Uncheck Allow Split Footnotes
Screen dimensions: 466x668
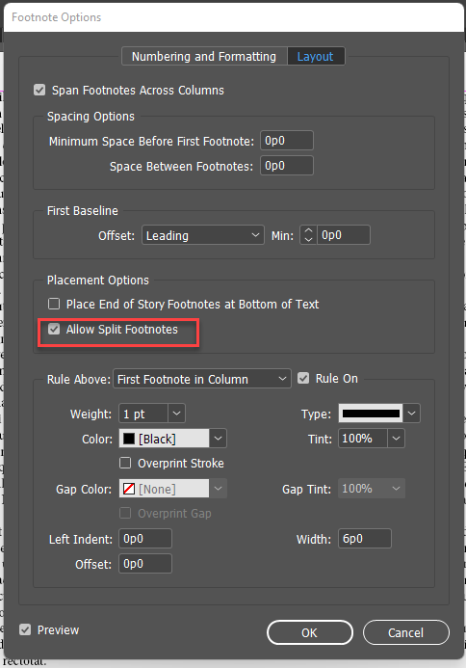click(54, 329)
